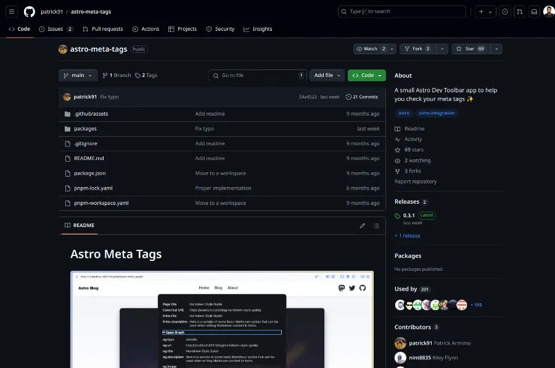Image resolution: width=555 pixels, height=368 pixels.
Task: Toggle Watch for this repository
Action: tap(370, 49)
